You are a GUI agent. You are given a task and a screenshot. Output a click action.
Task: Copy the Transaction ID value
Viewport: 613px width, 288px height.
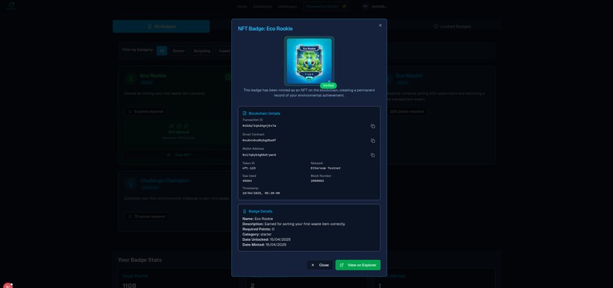coord(373,126)
